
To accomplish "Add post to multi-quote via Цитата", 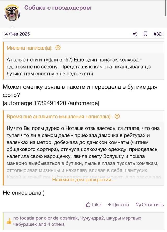I will [x=121, y=205].
